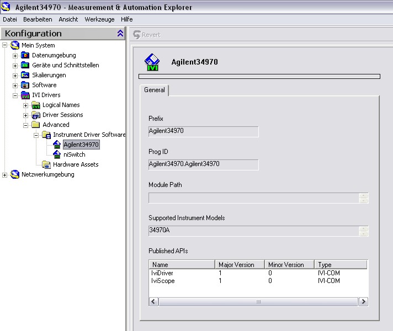Viewport: 393px width, 331px height.
Task: Expand the Logical Names node
Action: (x=25, y=105)
